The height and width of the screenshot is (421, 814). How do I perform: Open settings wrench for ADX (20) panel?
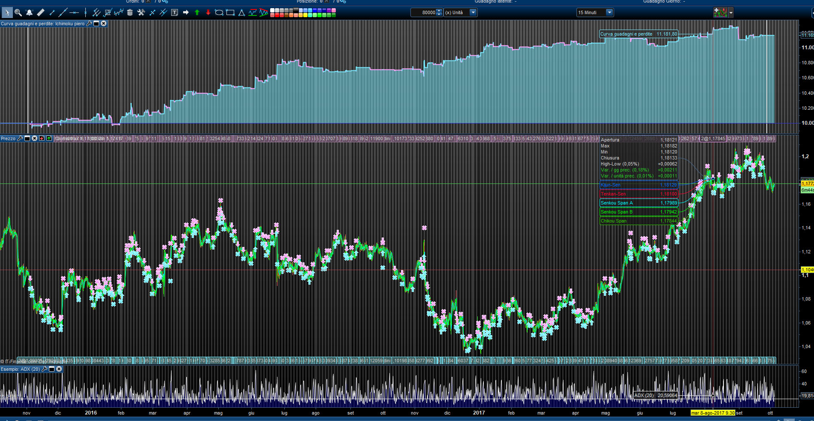[x=44, y=369]
